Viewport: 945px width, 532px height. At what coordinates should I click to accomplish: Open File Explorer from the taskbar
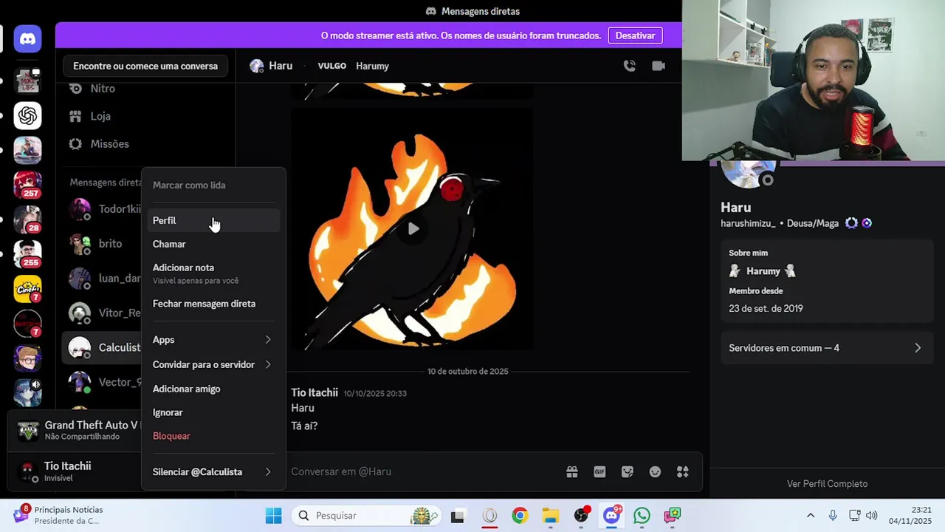coord(550,516)
